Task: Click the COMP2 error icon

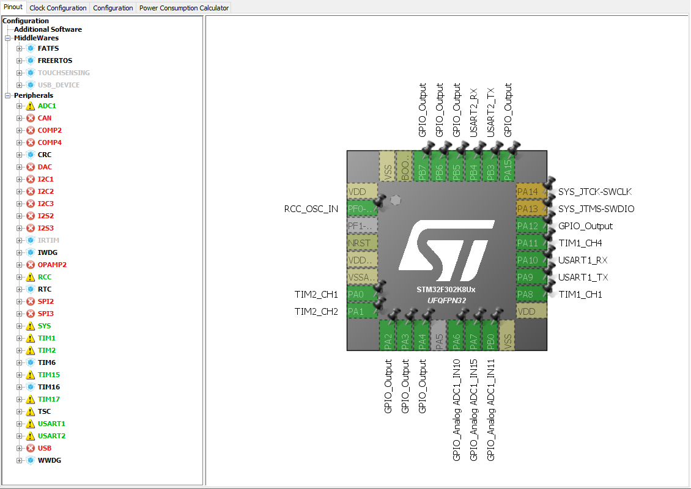Action: (x=31, y=130)
